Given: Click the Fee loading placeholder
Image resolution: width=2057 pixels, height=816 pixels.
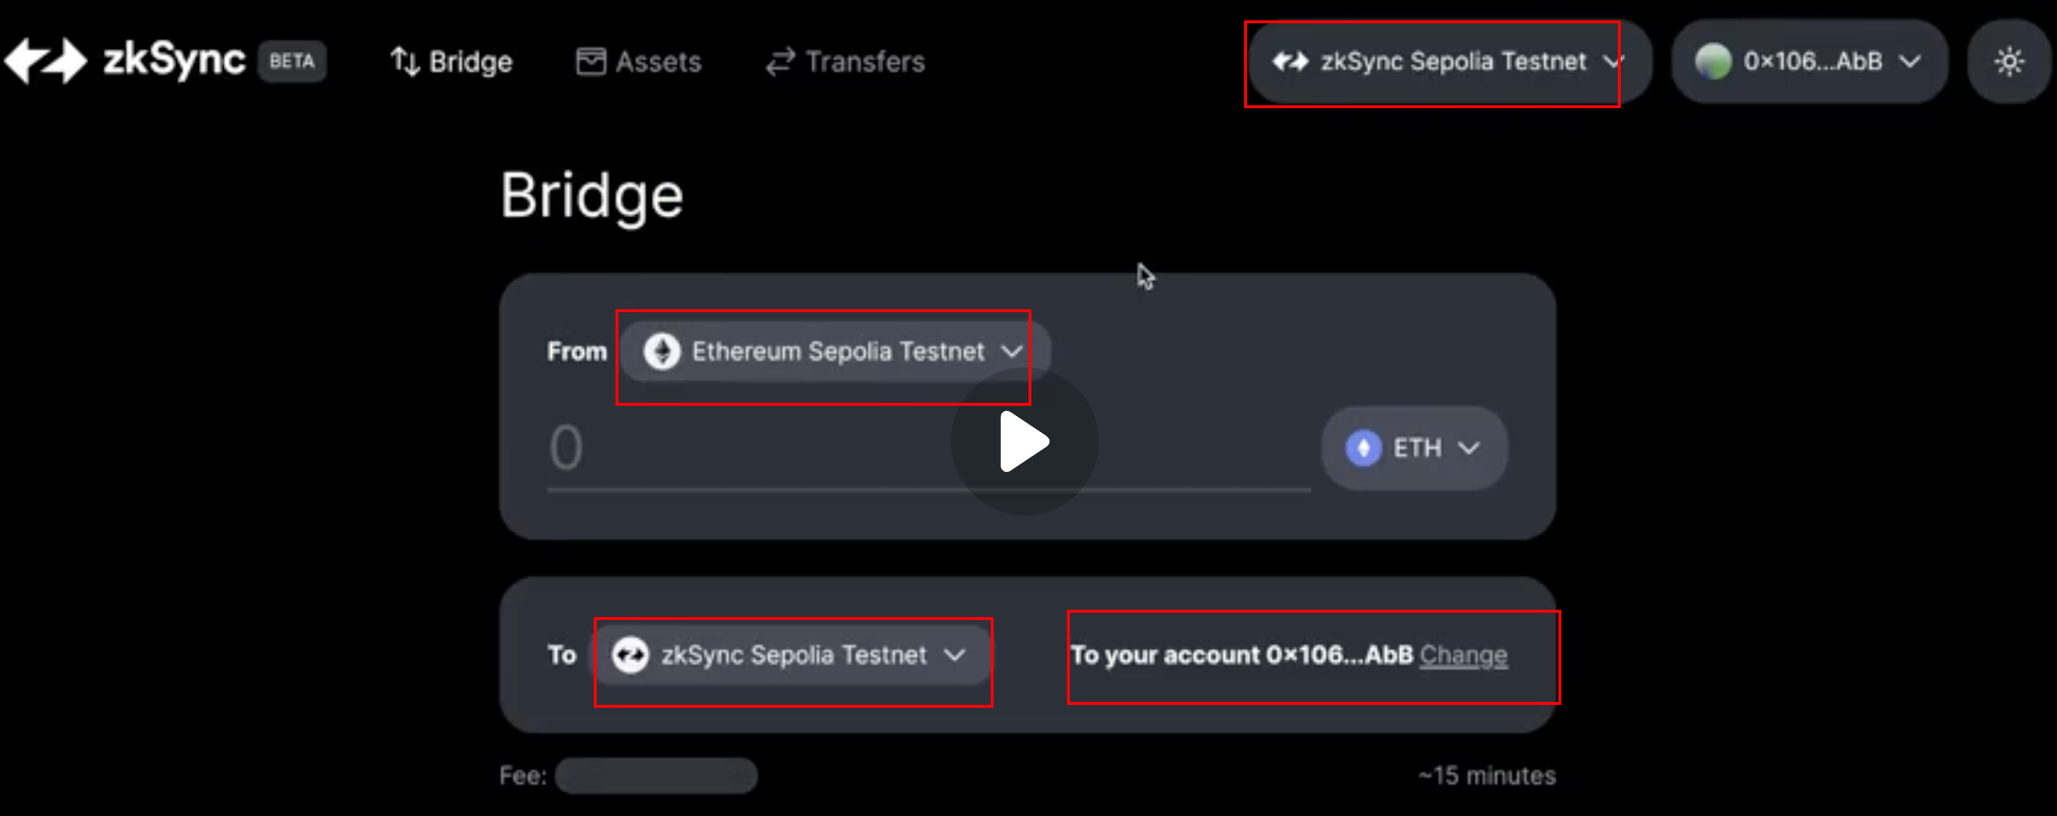Looking at the screenshot, I should click(655, 775).
